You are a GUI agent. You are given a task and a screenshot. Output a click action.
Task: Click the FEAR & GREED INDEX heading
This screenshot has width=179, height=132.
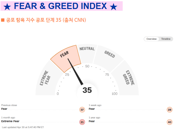pyautogui.click(x=60, y=6)
